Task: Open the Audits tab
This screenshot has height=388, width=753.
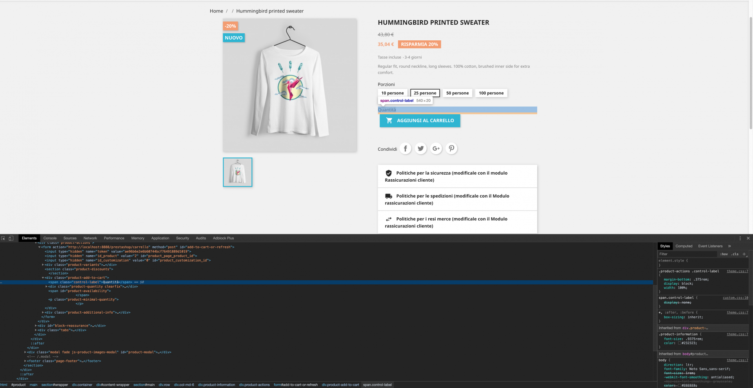Action: tap(201, 238)
